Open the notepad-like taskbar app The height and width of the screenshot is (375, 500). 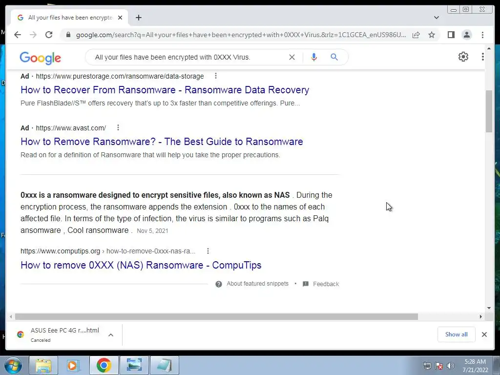(x=164, y=365)
